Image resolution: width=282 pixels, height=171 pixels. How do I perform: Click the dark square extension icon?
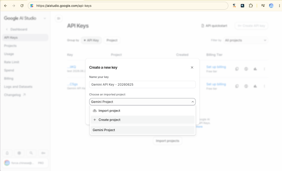tap(242, 6)
